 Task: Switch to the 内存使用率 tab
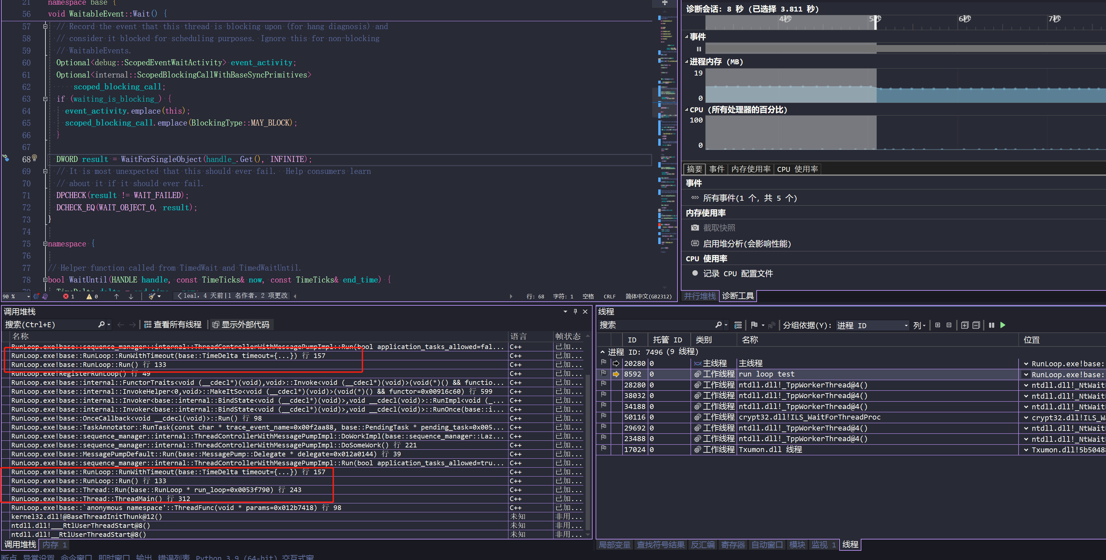pos(750,169)
